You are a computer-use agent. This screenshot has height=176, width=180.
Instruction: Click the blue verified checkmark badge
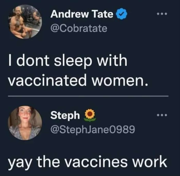122,14
